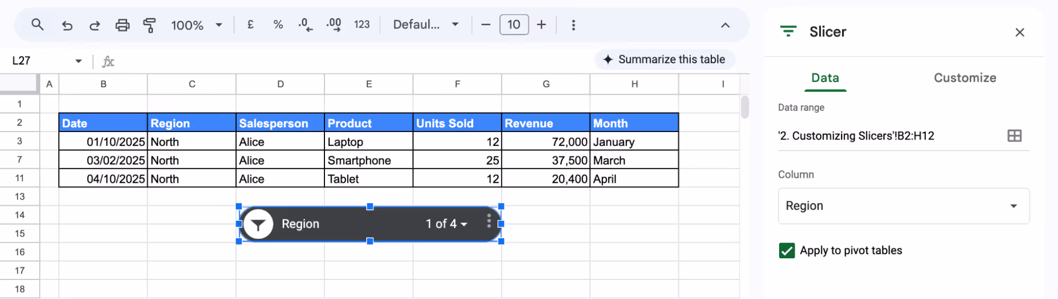Click the Units Sold header cell
Viewport: 1058px width, 299px height.
coord(457,123)
